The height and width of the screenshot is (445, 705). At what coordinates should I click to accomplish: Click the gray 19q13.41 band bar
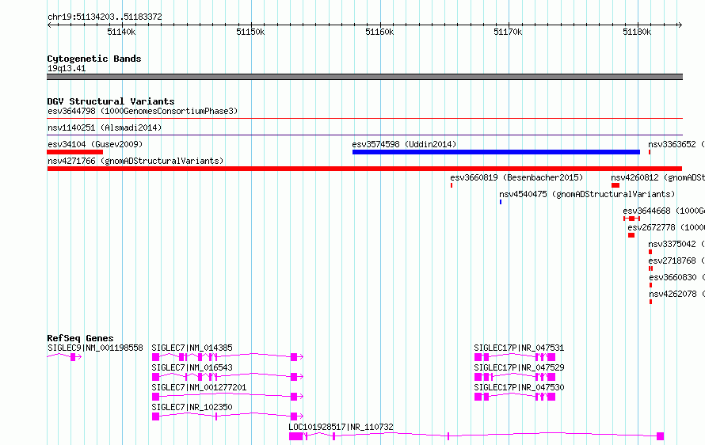tap(364, 77)
